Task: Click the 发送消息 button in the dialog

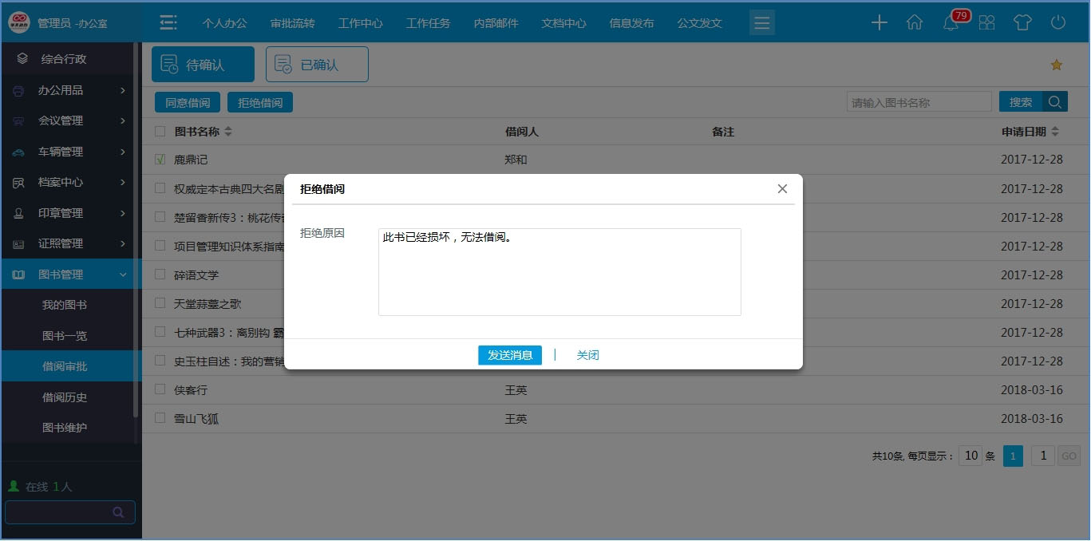Action: (x=510, y=354)
